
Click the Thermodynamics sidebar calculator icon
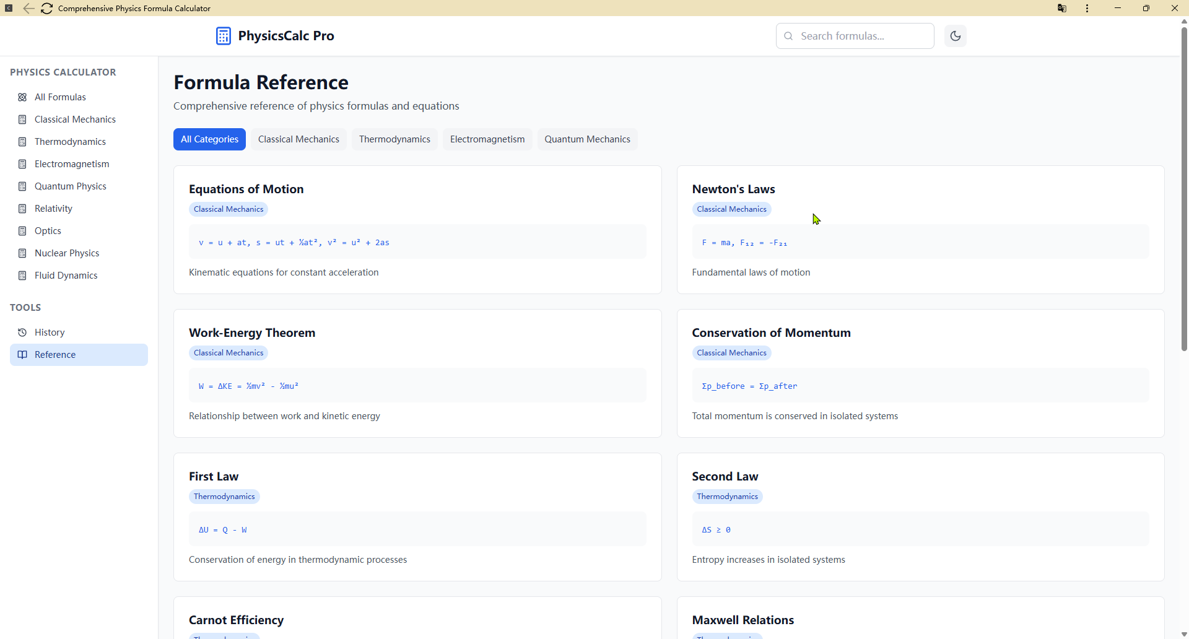point(22,142)
